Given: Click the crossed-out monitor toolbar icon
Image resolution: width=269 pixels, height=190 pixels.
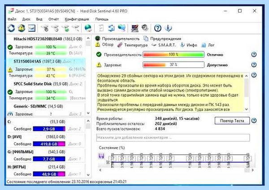Looking at the screenshot, I should pyautogui.click(x=134, y=28).
